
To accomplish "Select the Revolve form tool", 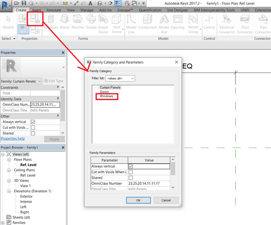I will (77, 22).
